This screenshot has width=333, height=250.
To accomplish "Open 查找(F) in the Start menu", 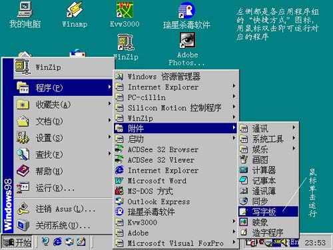I will tap(63, 155).
